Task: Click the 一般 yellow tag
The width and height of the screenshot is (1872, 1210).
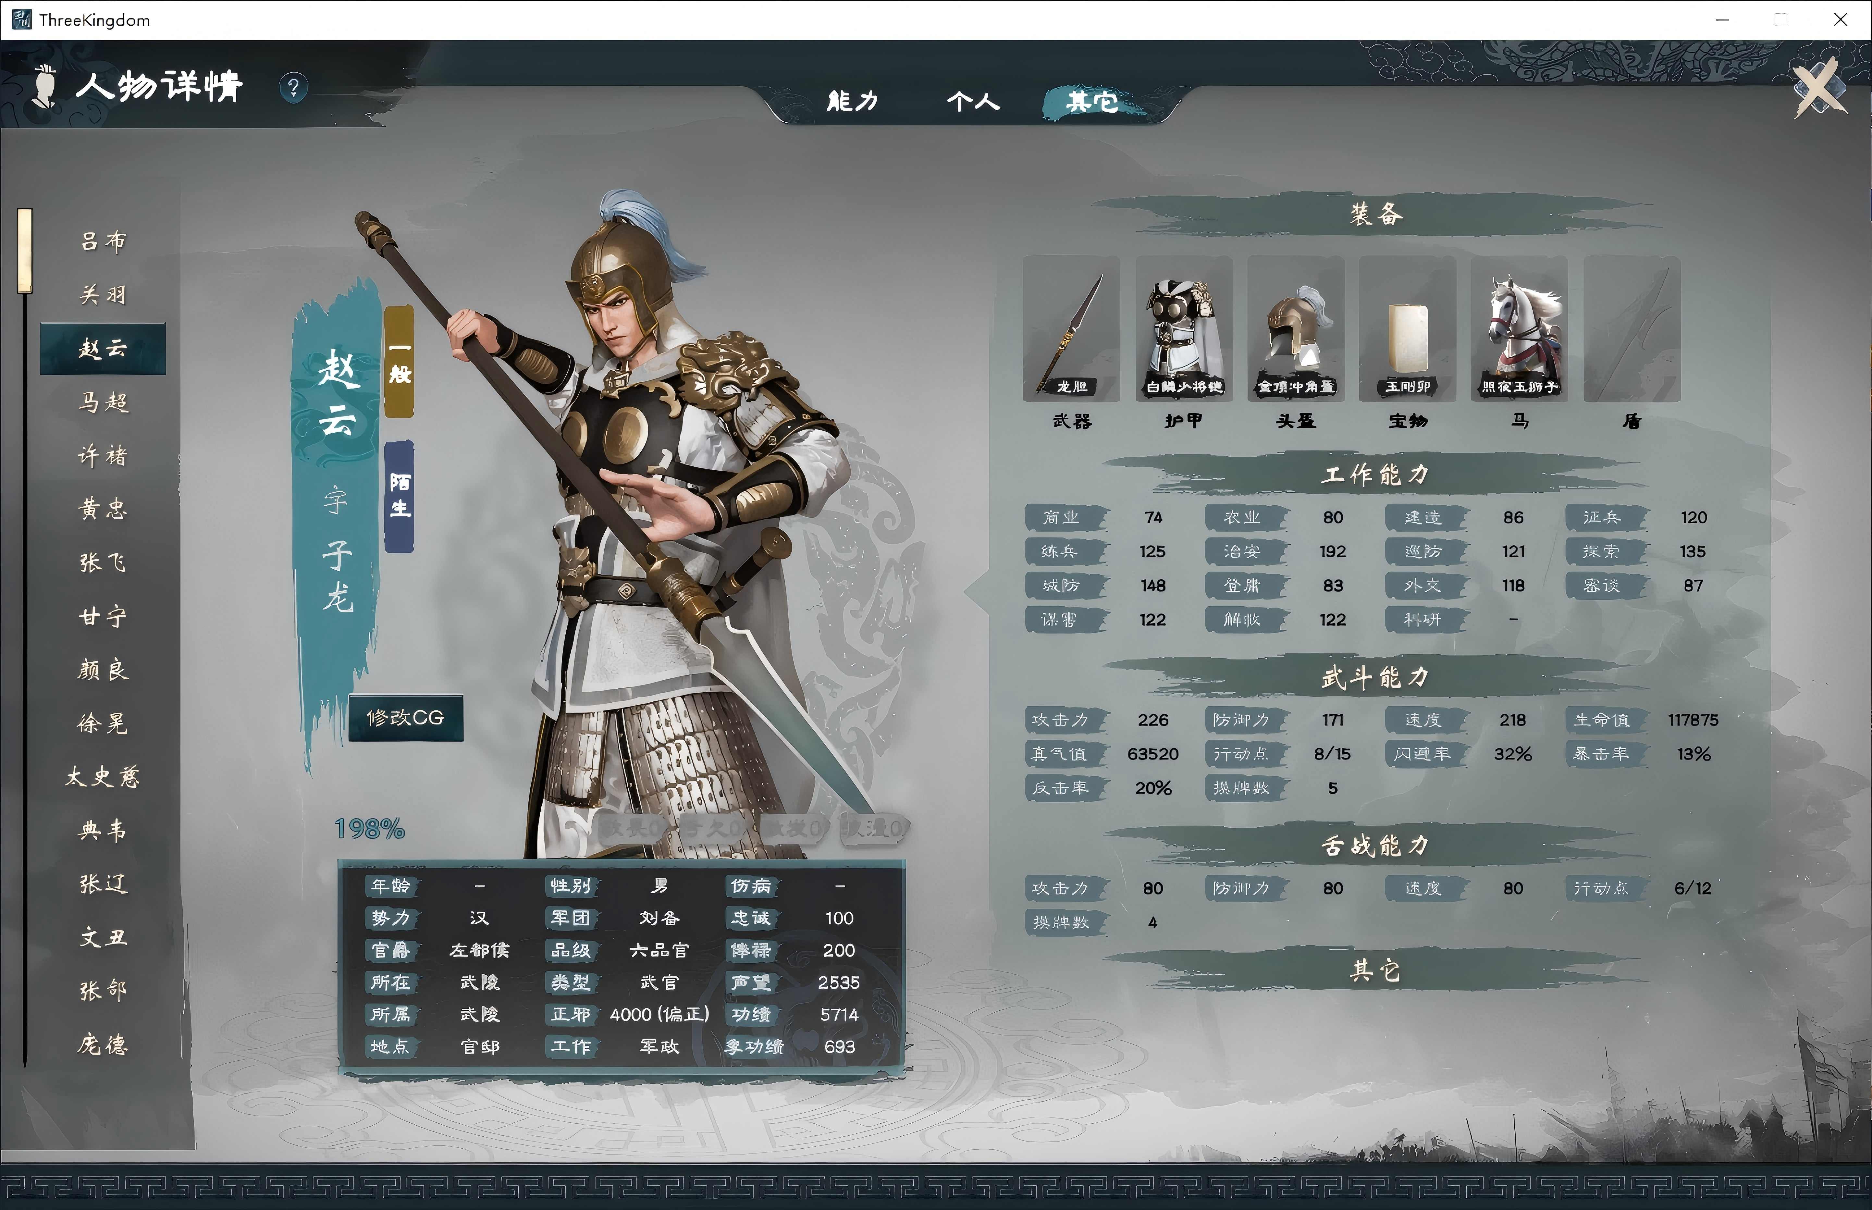Action: click(x=399, y=362)
